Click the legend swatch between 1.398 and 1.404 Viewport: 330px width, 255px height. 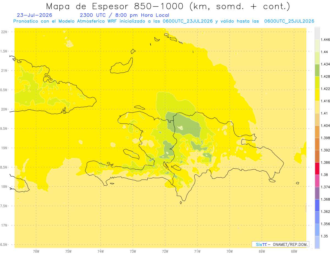317,132
